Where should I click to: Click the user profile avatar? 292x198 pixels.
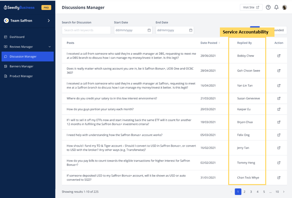point(284,7)
